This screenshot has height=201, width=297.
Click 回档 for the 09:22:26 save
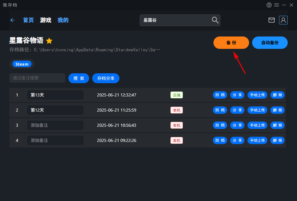point(220,140)
